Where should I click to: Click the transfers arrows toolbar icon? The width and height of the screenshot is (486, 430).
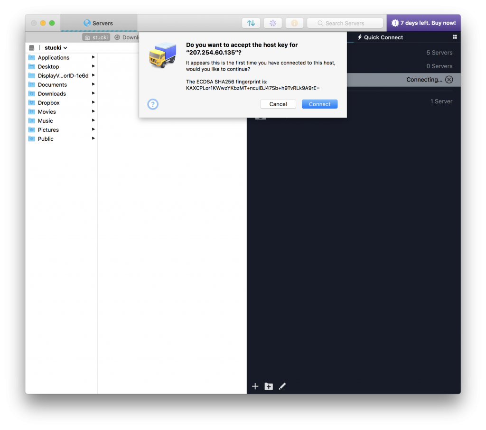click(x=251, y=23)
